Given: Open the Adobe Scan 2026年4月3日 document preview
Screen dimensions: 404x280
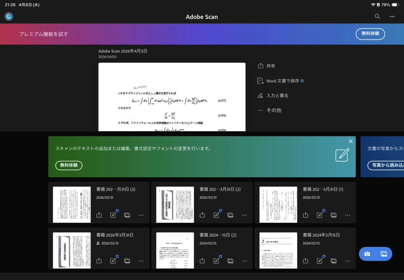Looking at the screenshot, I should tap(172, 97).
